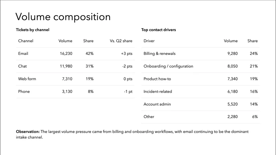Select the Account admin row
This screenshot has width=276, height=155.
(157, 104)
